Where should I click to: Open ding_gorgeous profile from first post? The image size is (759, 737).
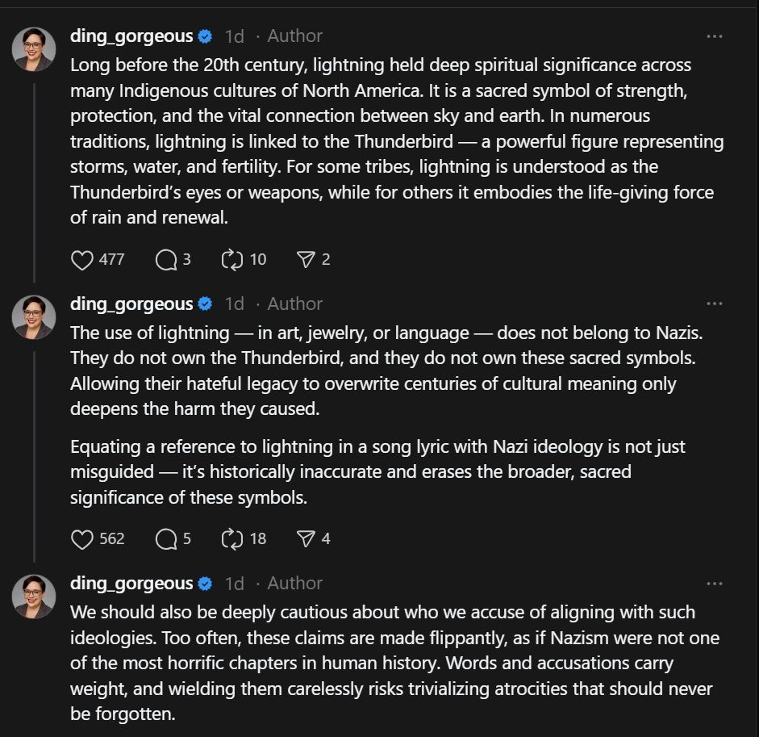pyautogui.click(x=131, y=36)
